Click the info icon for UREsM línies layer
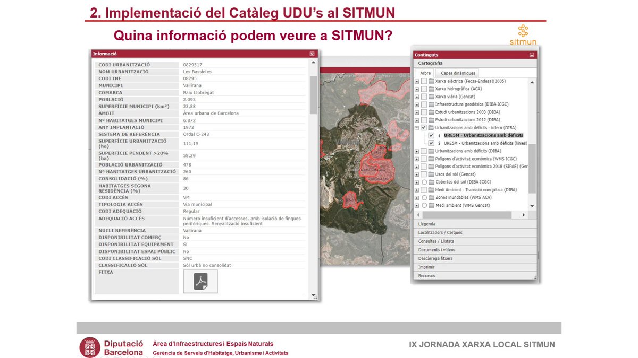The image size is (638, 358). 439,143
